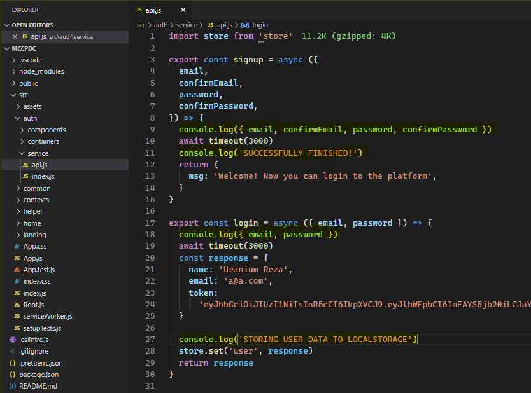Viewport: 531px width, 393px height.
Task: Click the braces icon next to package.json
Action: (x=11, y=375)
